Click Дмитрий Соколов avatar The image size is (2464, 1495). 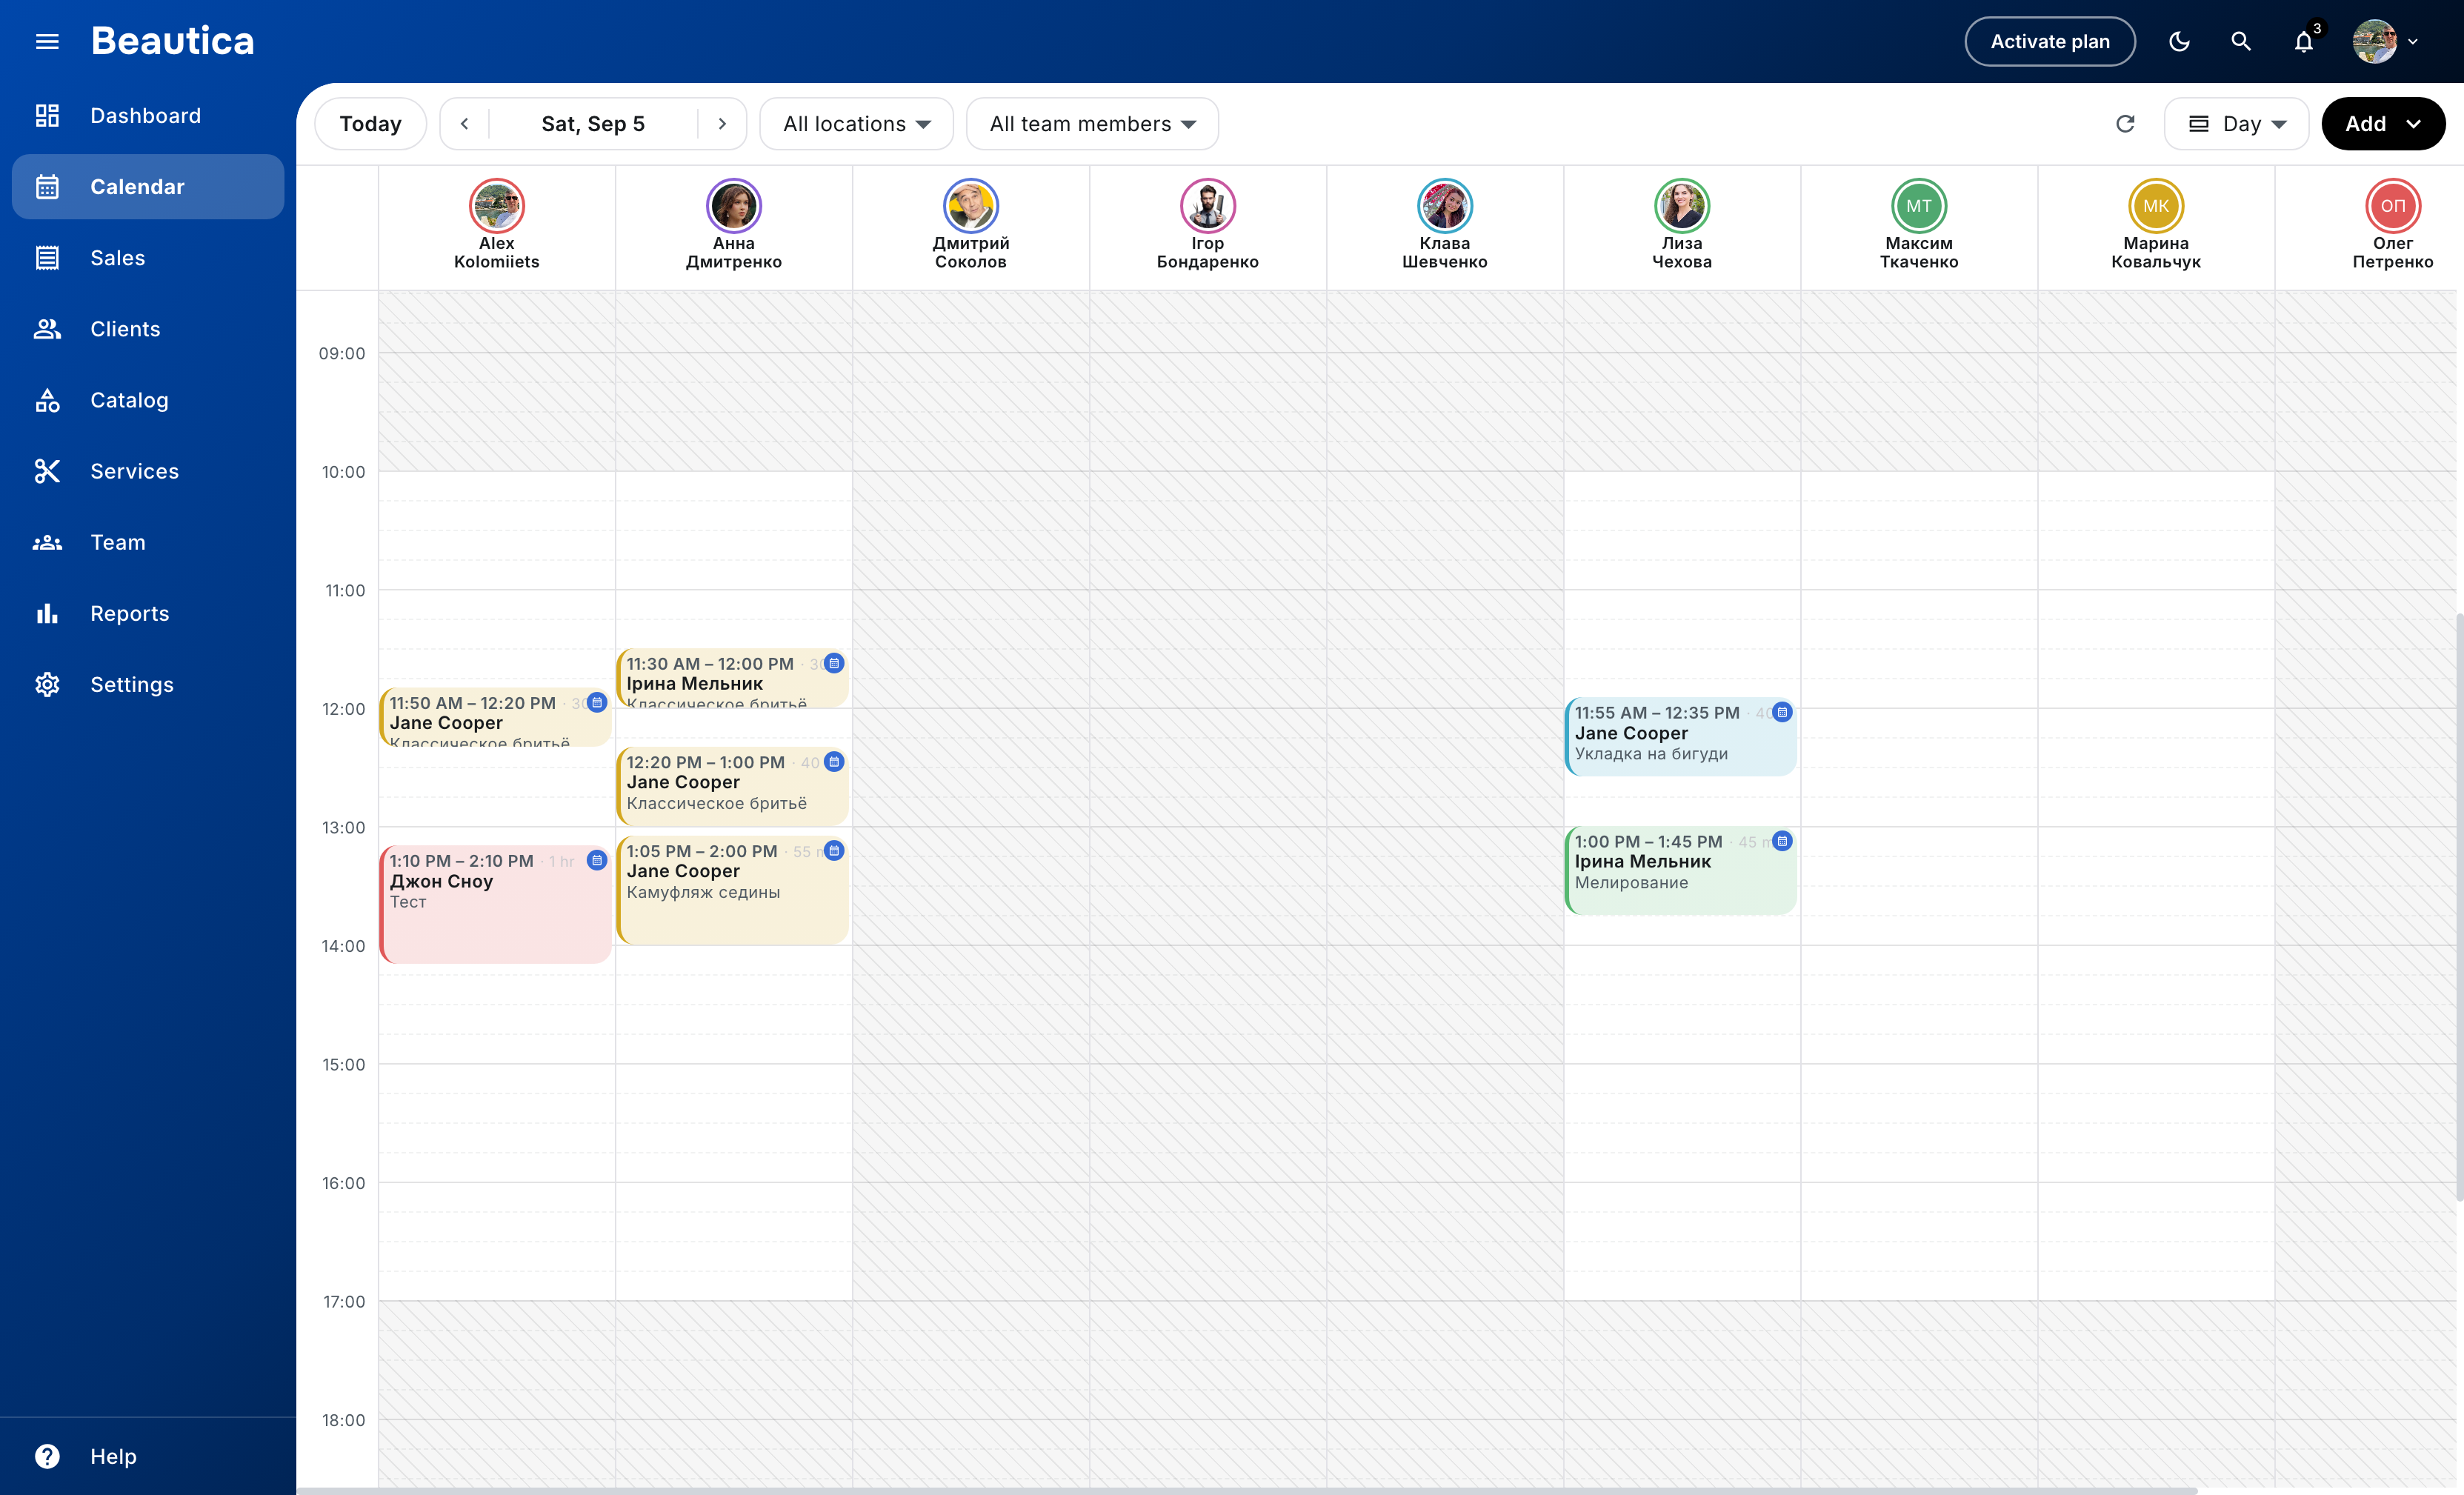(x=971, y=206)
